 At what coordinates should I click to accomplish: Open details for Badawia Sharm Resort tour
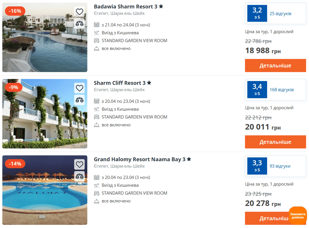pos(275,66)
